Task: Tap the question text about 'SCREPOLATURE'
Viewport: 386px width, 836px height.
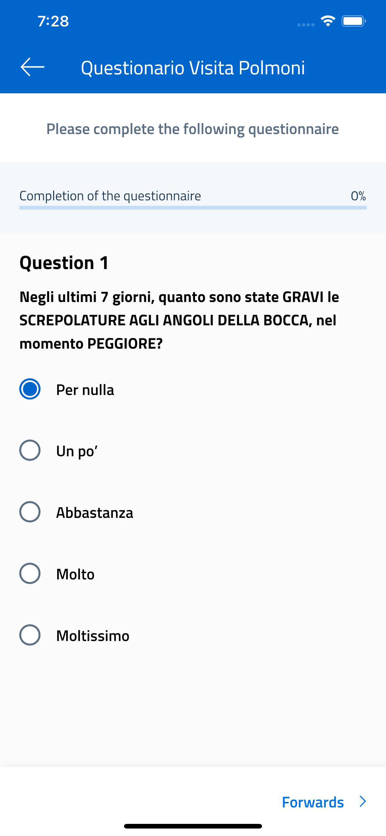Action: (179, 320)
